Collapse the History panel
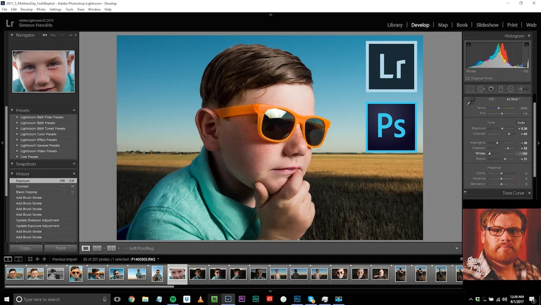This screenshot has height=305, width=541. [12, 174]
